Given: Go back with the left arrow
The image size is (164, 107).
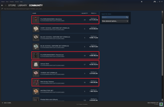Looking at the screenshot, I should [x=2, y=5].
